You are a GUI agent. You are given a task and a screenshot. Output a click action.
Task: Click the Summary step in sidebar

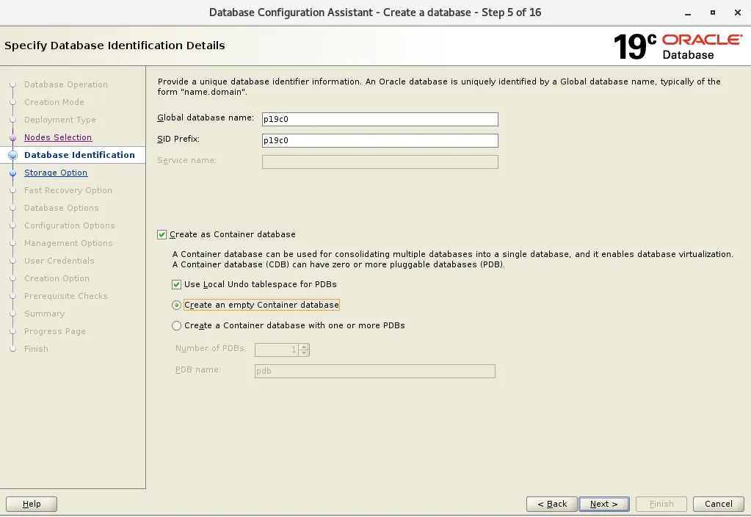(x=46, y=314)
